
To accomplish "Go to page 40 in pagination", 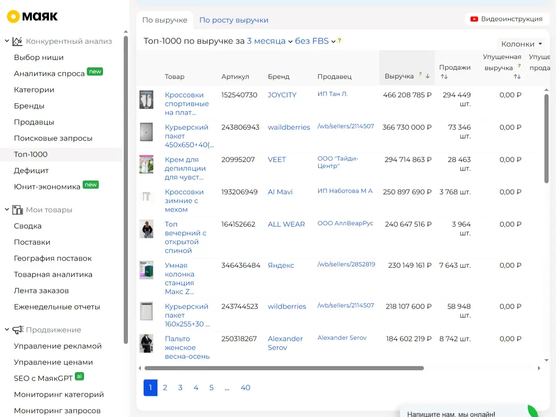I will [x=245, y=388].
